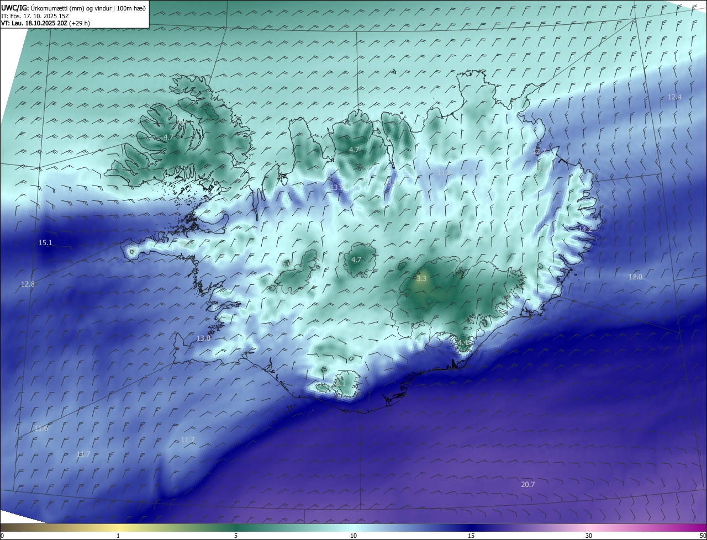This screenshot has width=707, height=540.
Task: Click the colorbar tick label 10
Action: pyautogui.click(x=353, y=536)
